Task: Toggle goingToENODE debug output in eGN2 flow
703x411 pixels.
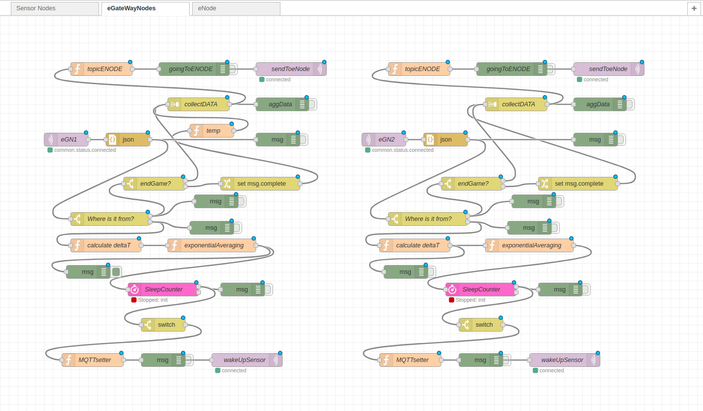Action: pyautogui.click(x=551, y=69)
